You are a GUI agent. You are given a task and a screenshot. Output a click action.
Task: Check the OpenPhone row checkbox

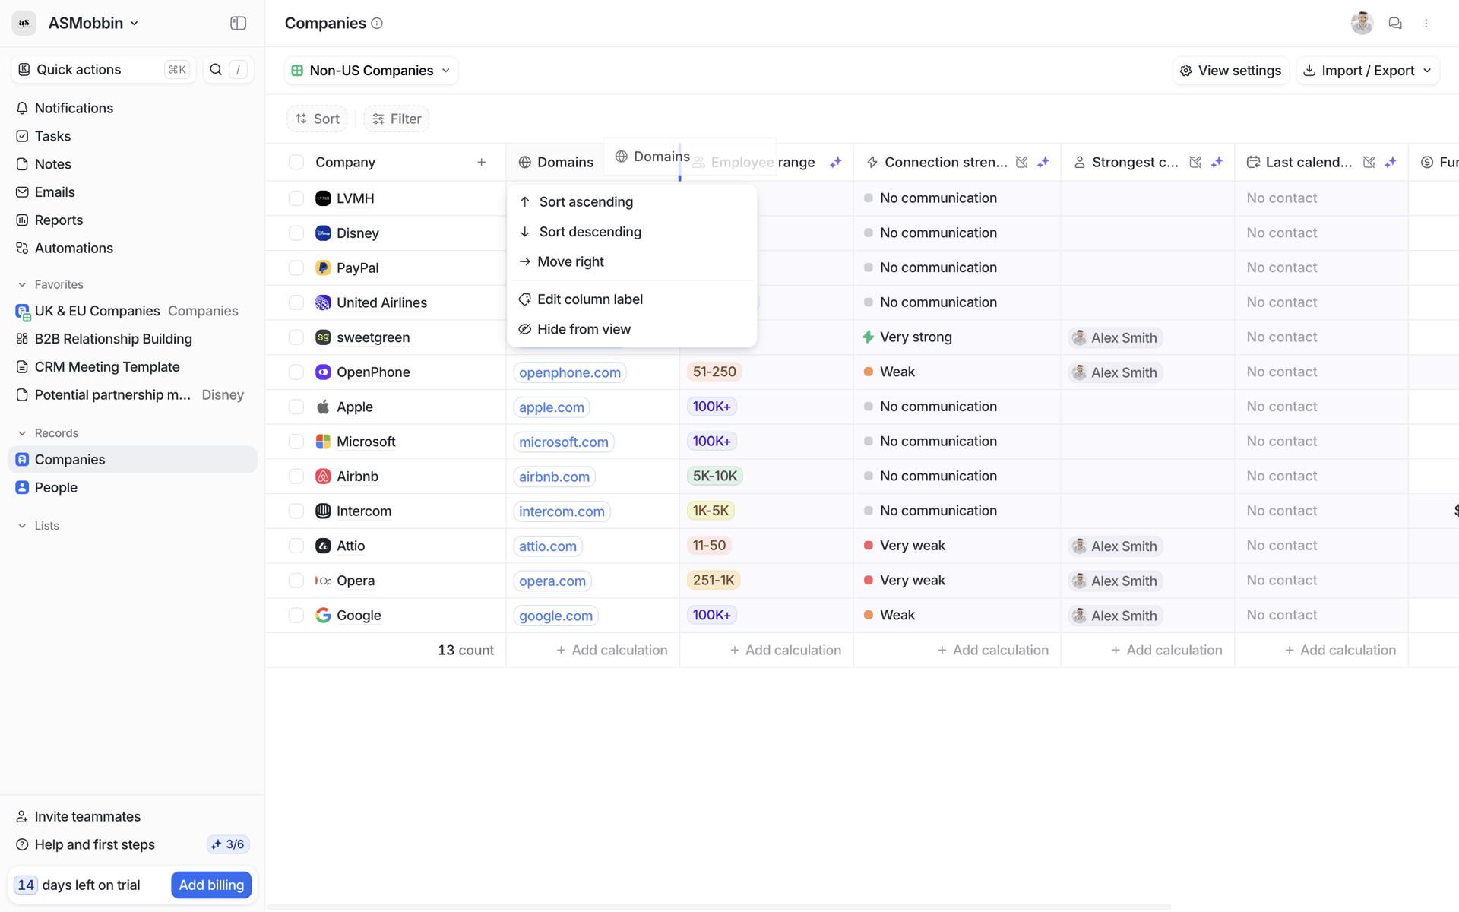click(x=296, y=372)
